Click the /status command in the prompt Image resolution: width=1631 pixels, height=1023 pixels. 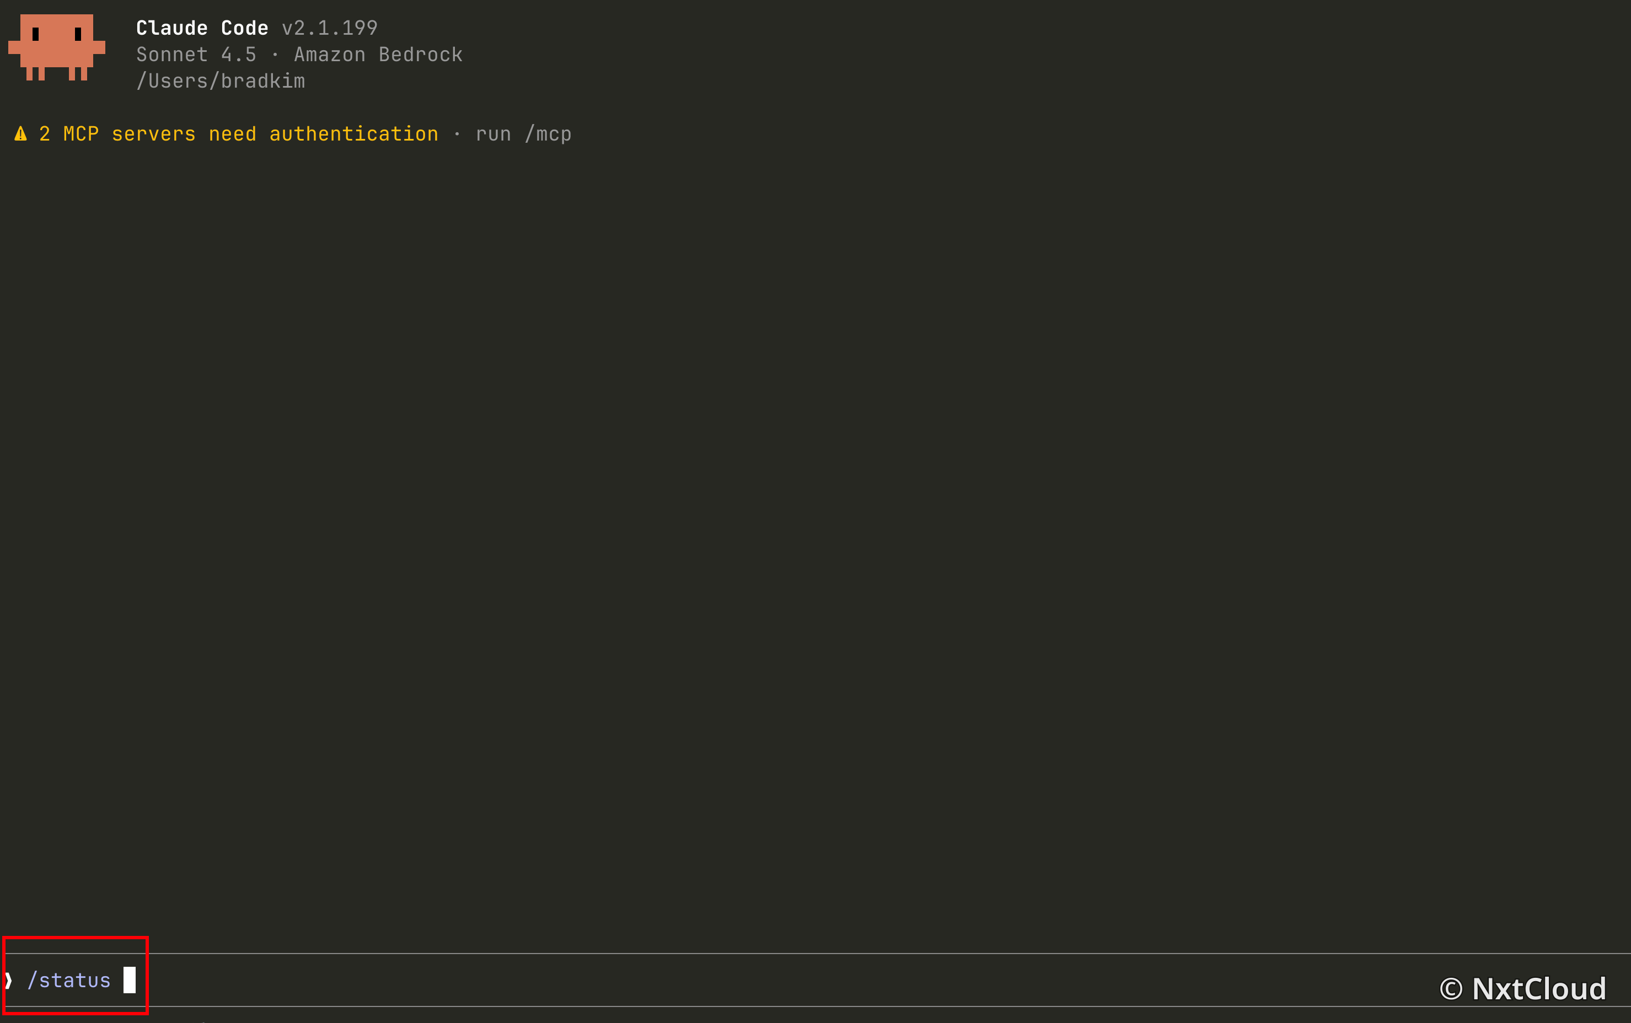click(x=69, y=981)
